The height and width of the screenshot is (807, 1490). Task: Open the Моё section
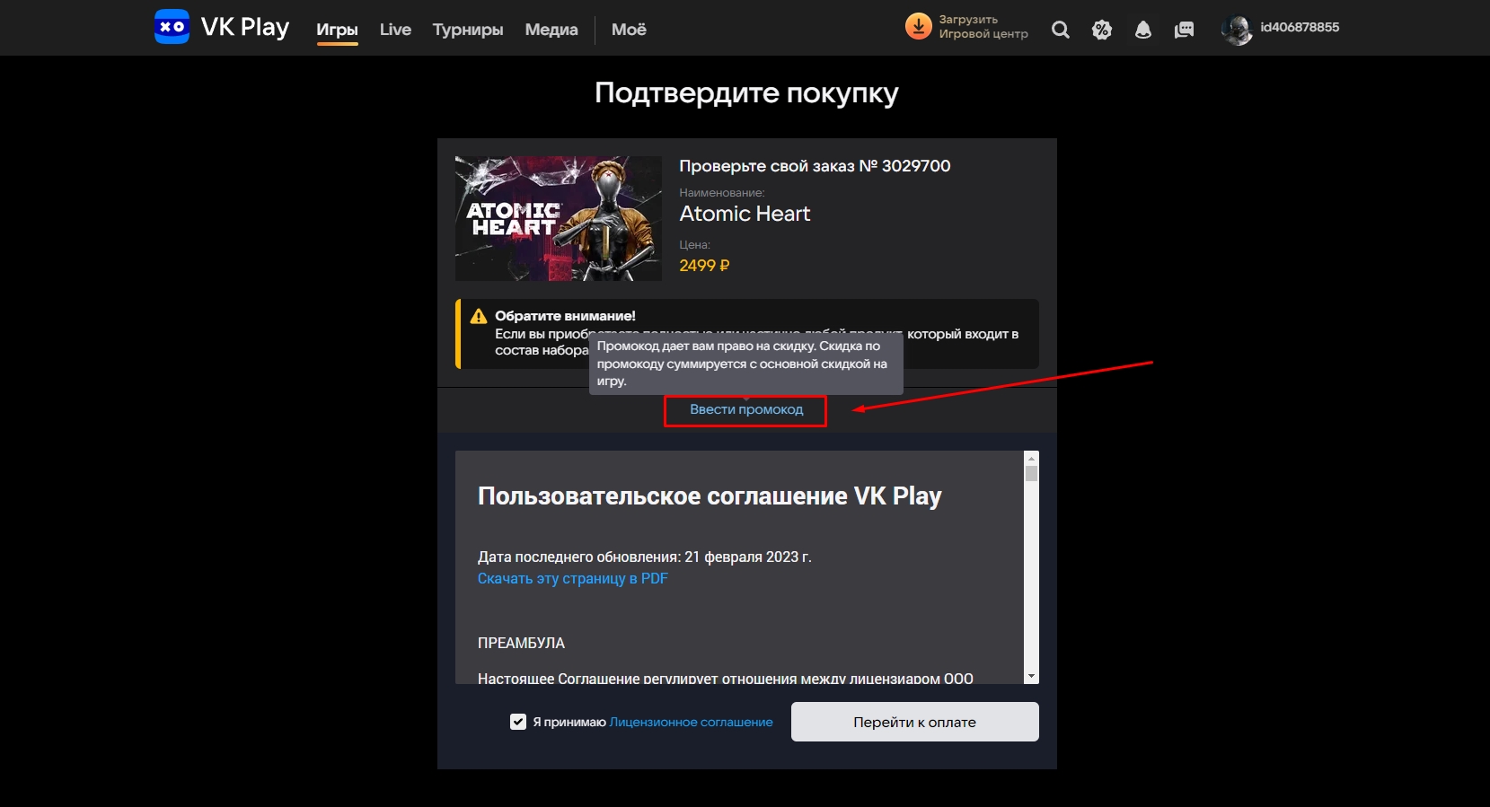(629, 30)
